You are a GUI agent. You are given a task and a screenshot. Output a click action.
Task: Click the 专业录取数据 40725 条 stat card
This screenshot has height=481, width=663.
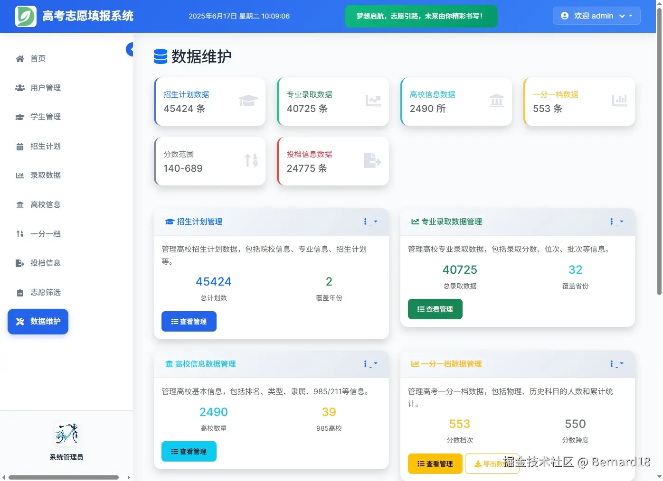(333, 102)
